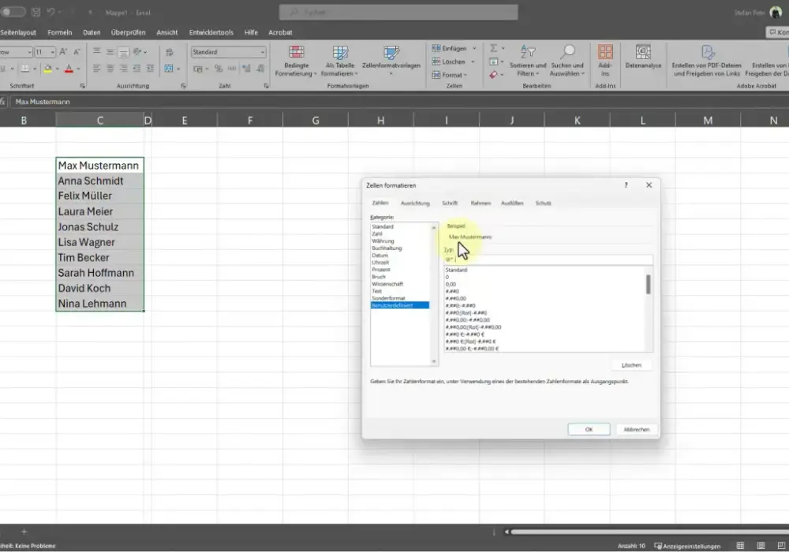Select the Währung category in list
The width and height of the screenshot is (789, 552).
point(383,241)
